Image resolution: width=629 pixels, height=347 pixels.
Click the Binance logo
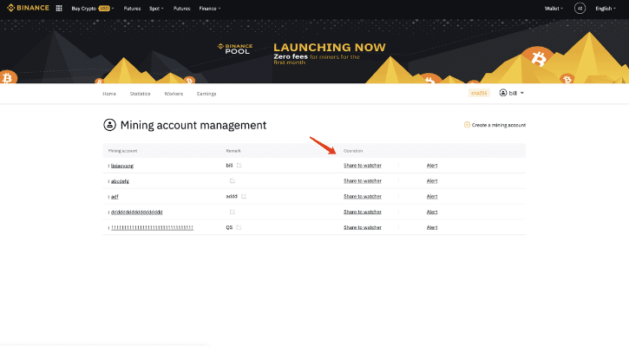click(28, 8)
